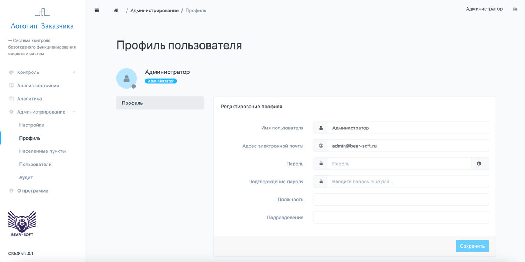The width and height of the screenshot is (525, 262).
Task: Click the Профиль breadcrumb link
Action: coord(195,10)
